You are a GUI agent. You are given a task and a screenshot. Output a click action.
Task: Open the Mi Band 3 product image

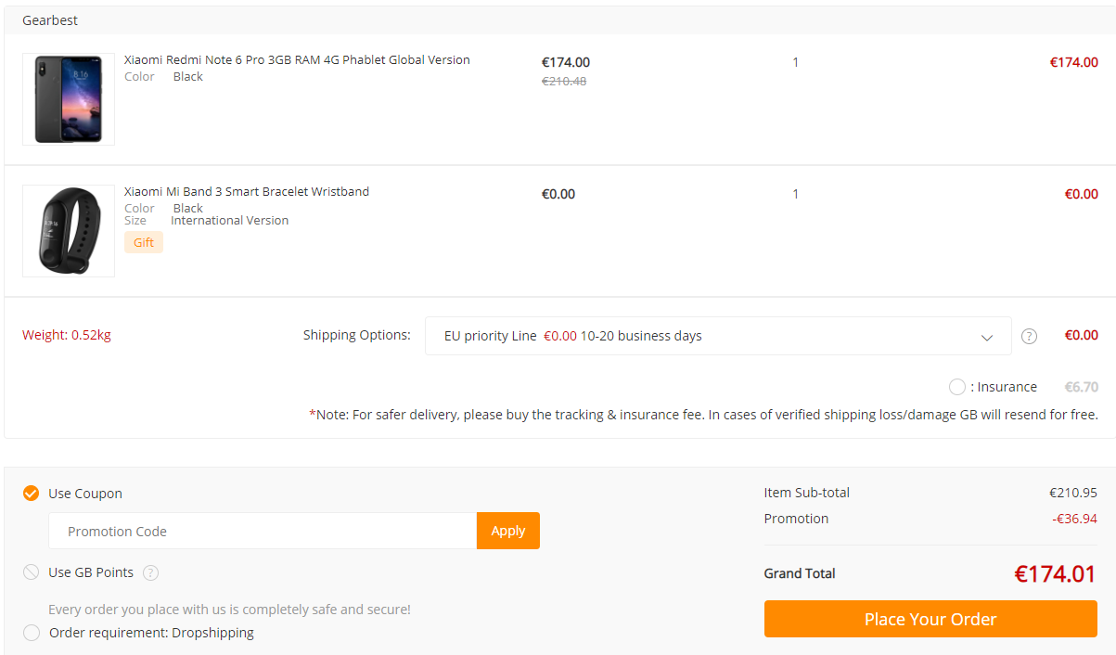pos(69,231)
